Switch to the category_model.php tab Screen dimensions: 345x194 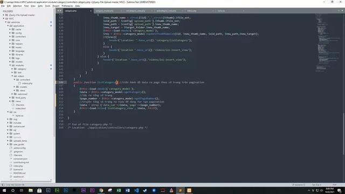click(x=109, y=11)
